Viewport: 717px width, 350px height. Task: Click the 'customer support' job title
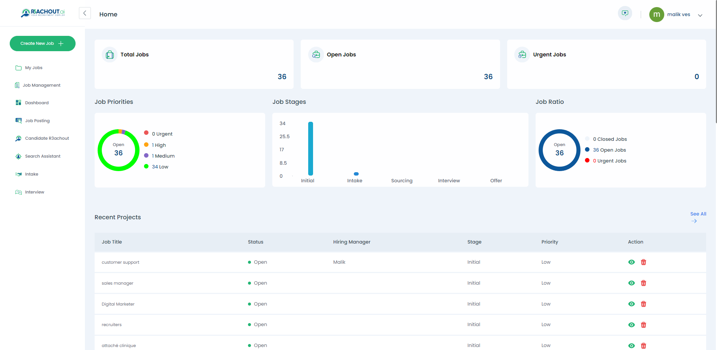pos(120,262)
